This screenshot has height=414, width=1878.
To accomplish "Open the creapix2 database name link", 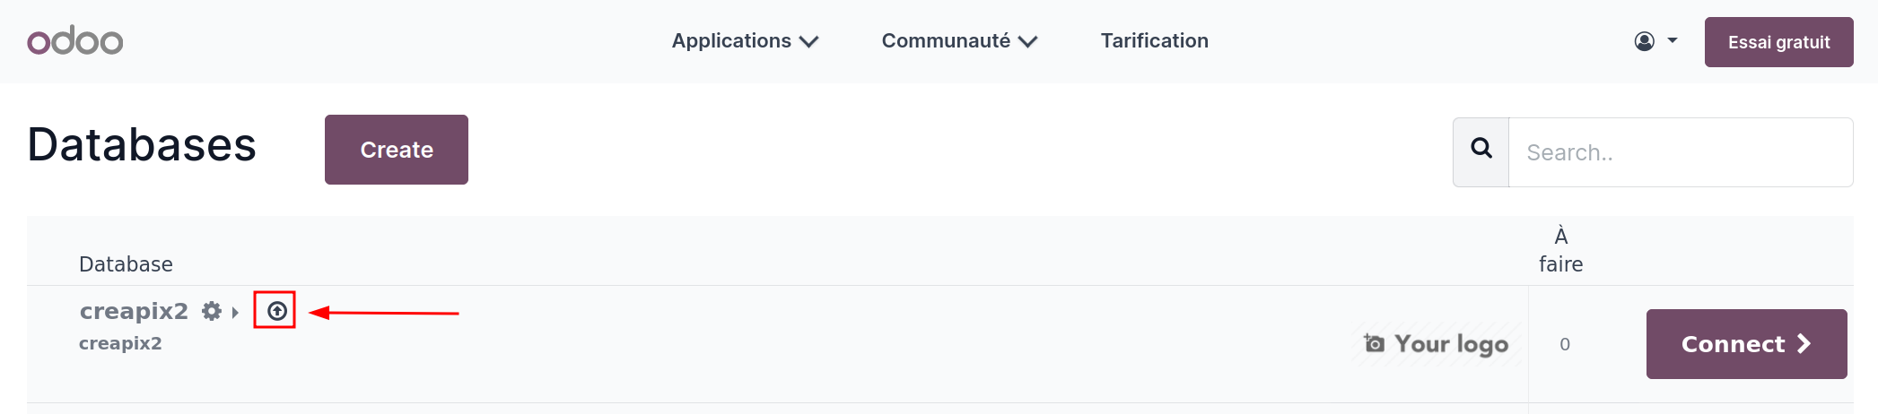I will point(134,311).
